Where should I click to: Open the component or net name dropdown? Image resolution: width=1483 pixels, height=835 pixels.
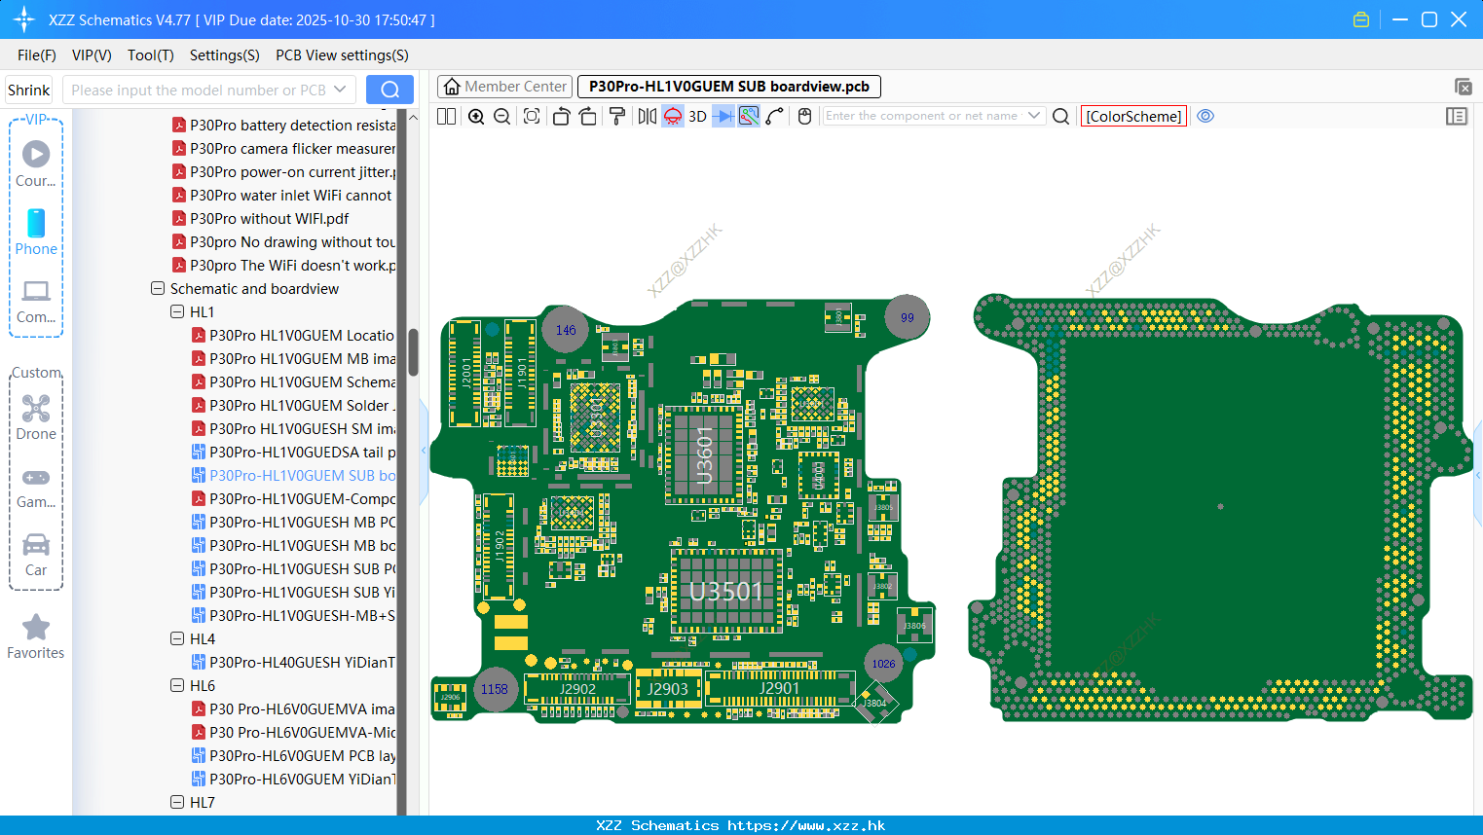1034,116
